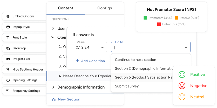
Task: Click the Backdrop layers icon
Action: (x=8, y=48)
